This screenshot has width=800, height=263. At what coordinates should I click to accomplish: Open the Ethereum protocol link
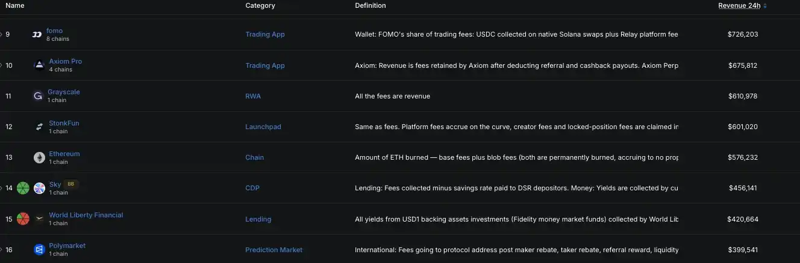(x=64, y=154)
